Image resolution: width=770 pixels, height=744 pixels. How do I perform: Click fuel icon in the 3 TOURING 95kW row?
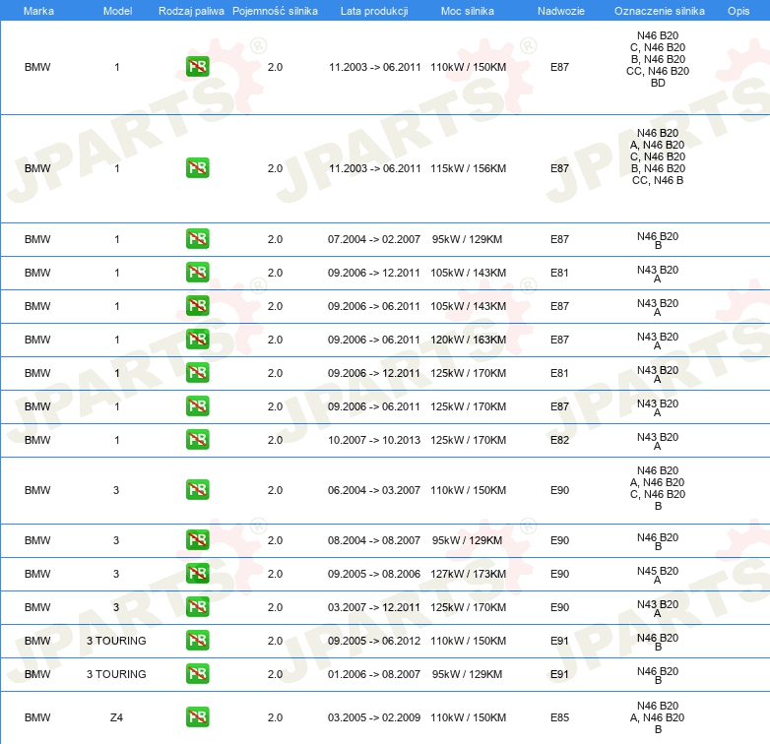tap(197, 674)
